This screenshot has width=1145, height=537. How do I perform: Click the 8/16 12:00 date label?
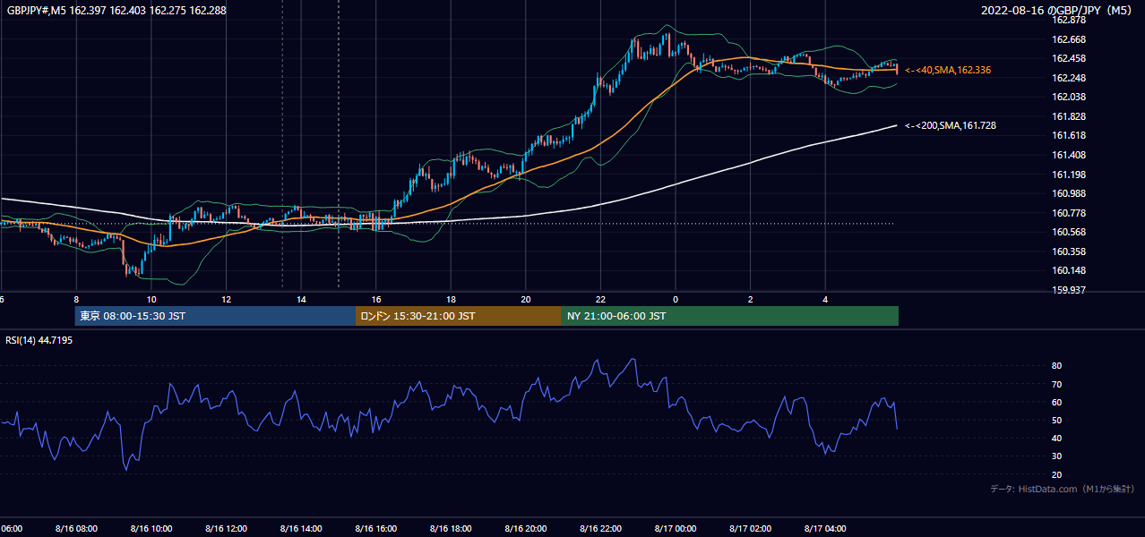click(226, 528)
